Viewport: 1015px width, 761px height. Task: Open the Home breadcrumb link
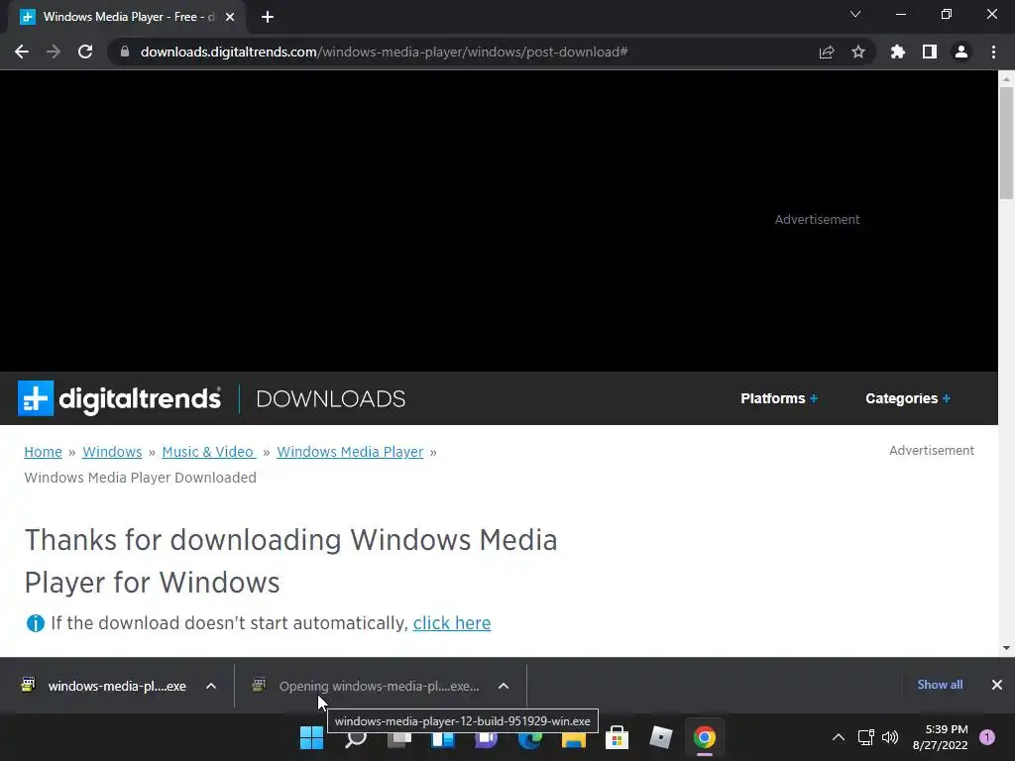tap(43, 452)
